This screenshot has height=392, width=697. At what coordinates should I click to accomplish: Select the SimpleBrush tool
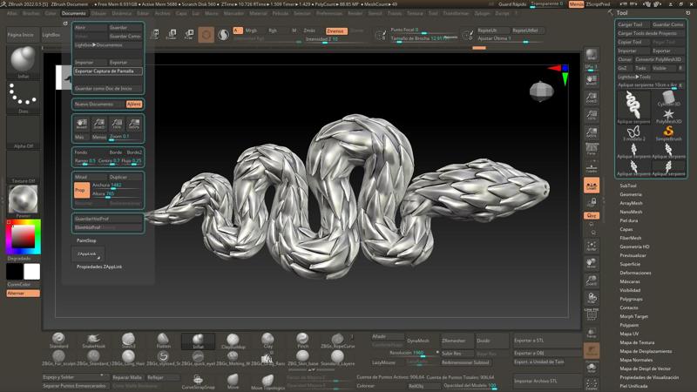[x=668, y=133]
